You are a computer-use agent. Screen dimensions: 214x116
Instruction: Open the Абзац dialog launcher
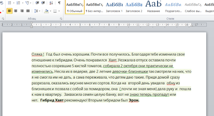coord(61,19)
